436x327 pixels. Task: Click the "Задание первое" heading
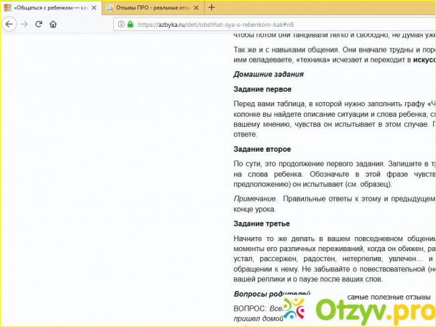[262, 89]
